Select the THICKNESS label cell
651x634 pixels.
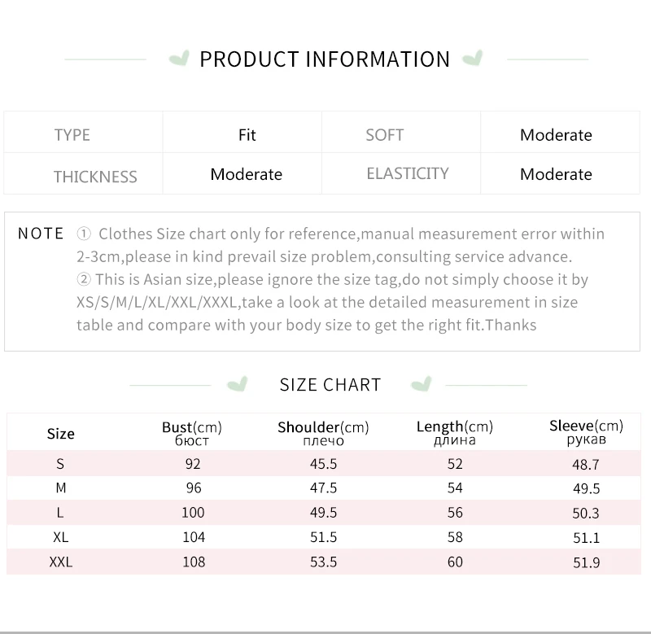pyautogui.click(x=95, y=177)
